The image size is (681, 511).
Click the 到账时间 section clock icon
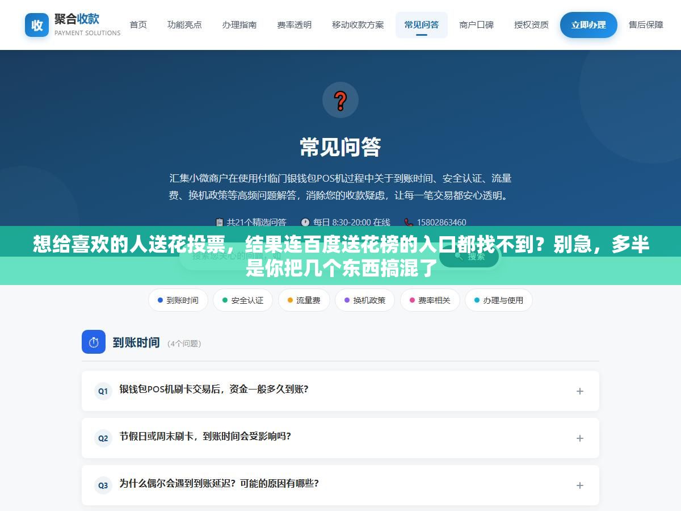[94, 342]
